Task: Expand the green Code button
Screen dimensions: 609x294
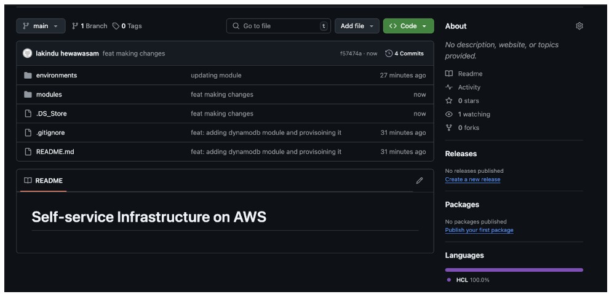Action: [408, 26]
